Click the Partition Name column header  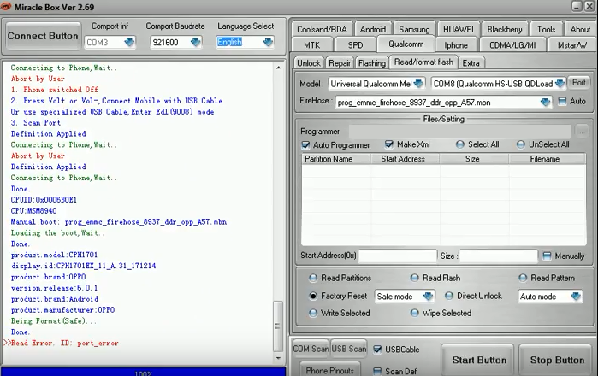pyautogui.click(x=336, y=159)
